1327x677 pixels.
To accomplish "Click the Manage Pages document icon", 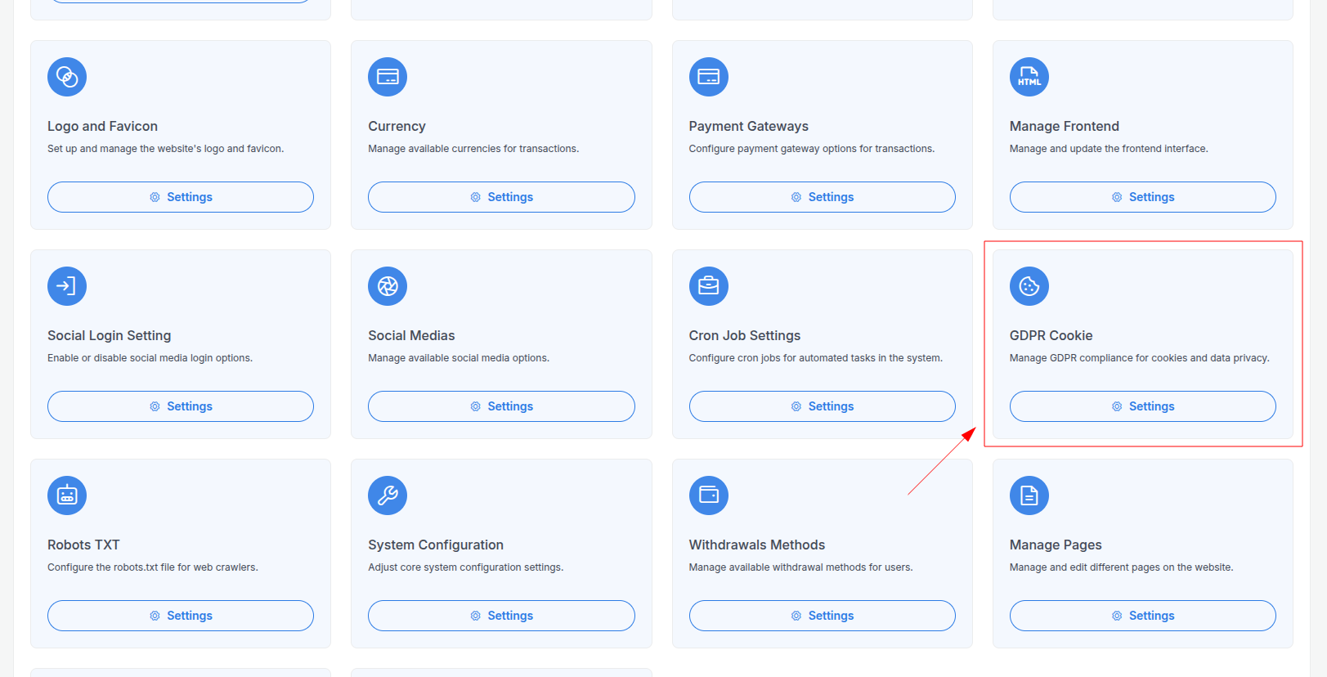I will click(1029, 495).
